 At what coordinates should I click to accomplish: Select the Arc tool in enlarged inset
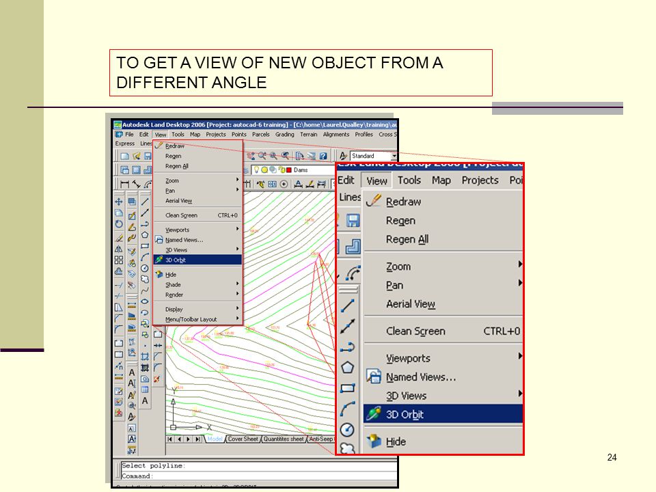point(348,409)
